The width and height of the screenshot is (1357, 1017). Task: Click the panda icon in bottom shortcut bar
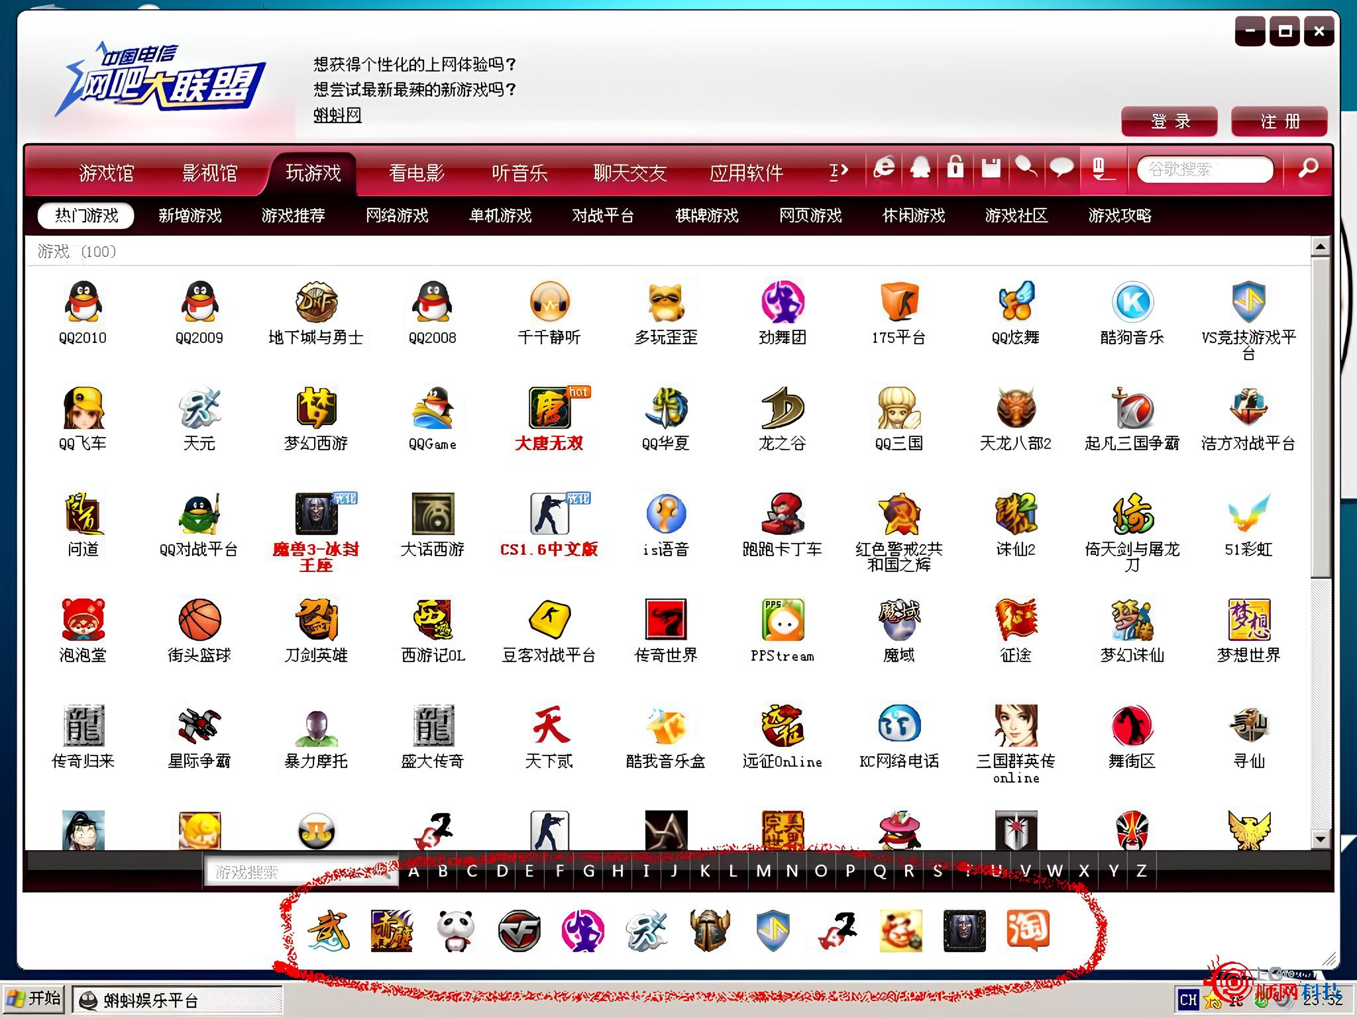tap(456, 930)
